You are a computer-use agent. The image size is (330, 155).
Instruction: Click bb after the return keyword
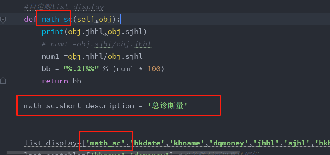77,81
